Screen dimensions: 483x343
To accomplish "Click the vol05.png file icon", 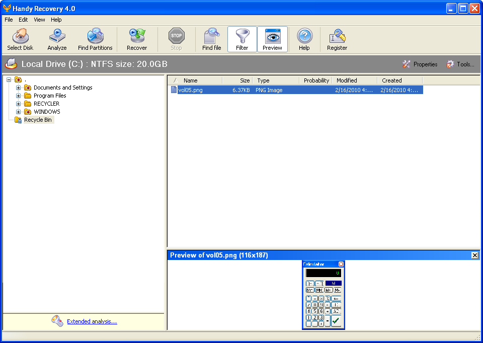I will tap(174, 90).
